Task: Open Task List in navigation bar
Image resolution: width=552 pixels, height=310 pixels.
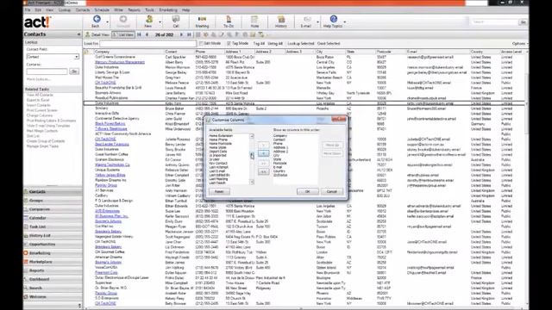Action: point(53,227)
